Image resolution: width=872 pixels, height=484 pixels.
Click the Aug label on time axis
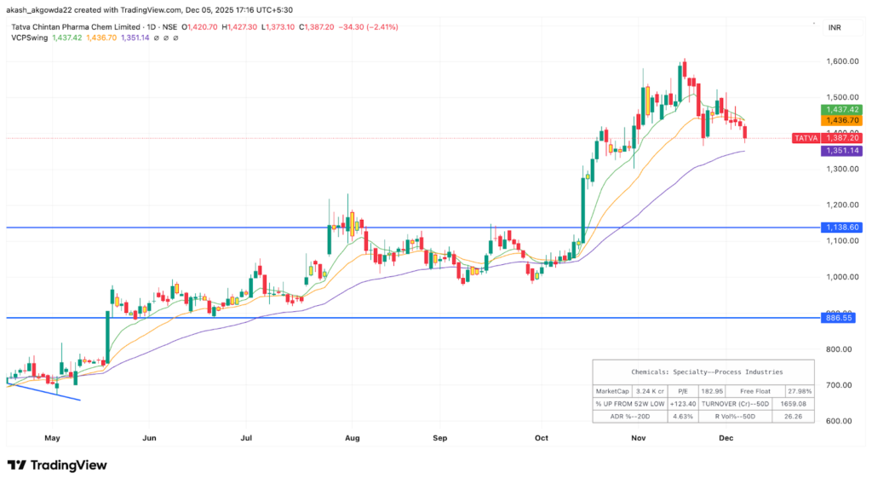click(x=353, y=438)
